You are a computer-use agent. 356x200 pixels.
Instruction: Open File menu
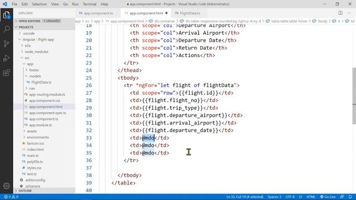pyautogui.click(x=14, y=4)
